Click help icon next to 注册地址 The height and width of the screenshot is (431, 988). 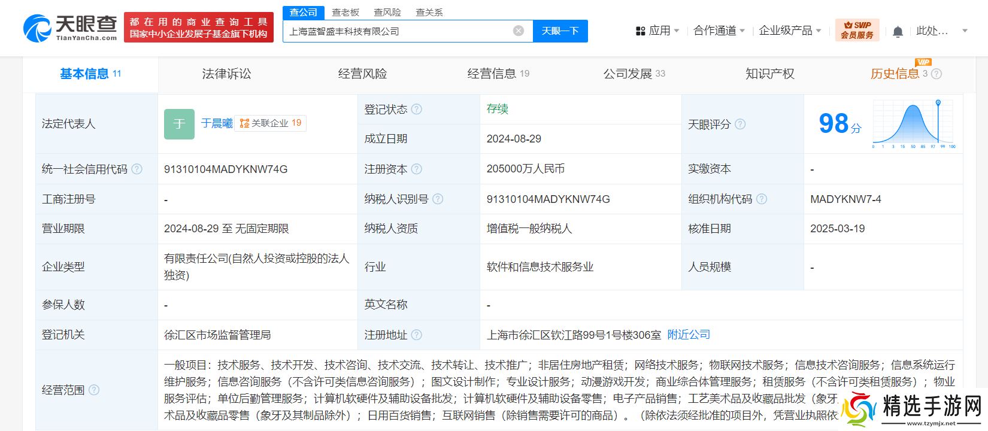417,335
